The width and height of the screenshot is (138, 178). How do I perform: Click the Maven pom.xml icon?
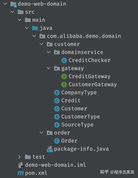tap(21, 173)
